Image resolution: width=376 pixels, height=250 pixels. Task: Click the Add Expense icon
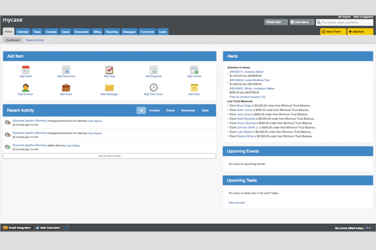[153, 70]
